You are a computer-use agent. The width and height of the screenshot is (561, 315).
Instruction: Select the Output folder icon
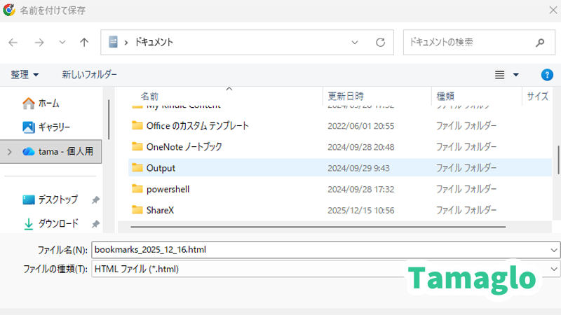click(137, 168)
